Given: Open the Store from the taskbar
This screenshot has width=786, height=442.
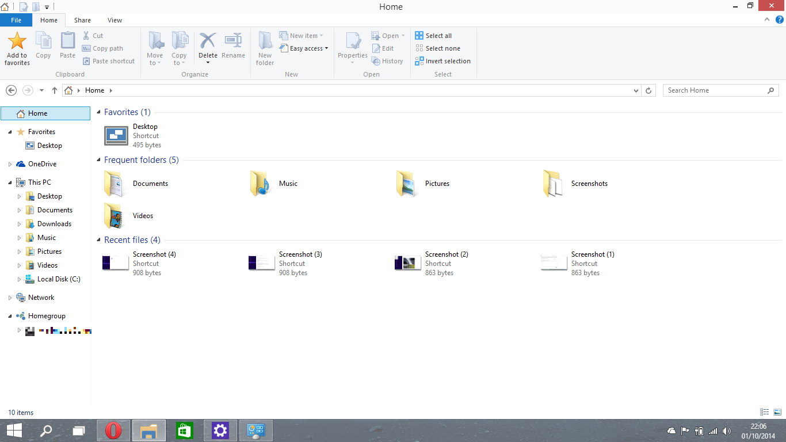Looking at the screenshot, I should click(184, 430).
